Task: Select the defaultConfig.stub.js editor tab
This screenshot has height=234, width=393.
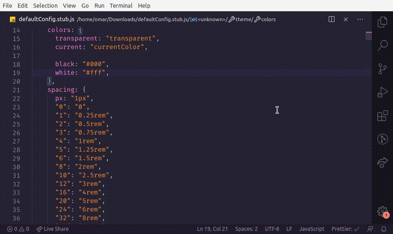Action: click(42, 19)
